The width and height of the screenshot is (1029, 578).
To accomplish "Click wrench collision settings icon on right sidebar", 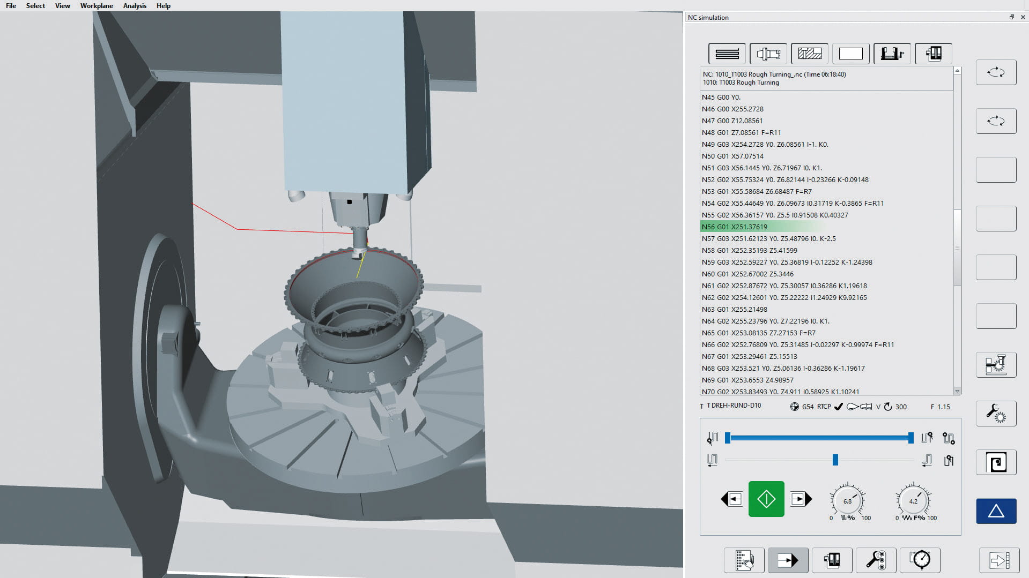I will pyautogui.click(x=996, y=414).
